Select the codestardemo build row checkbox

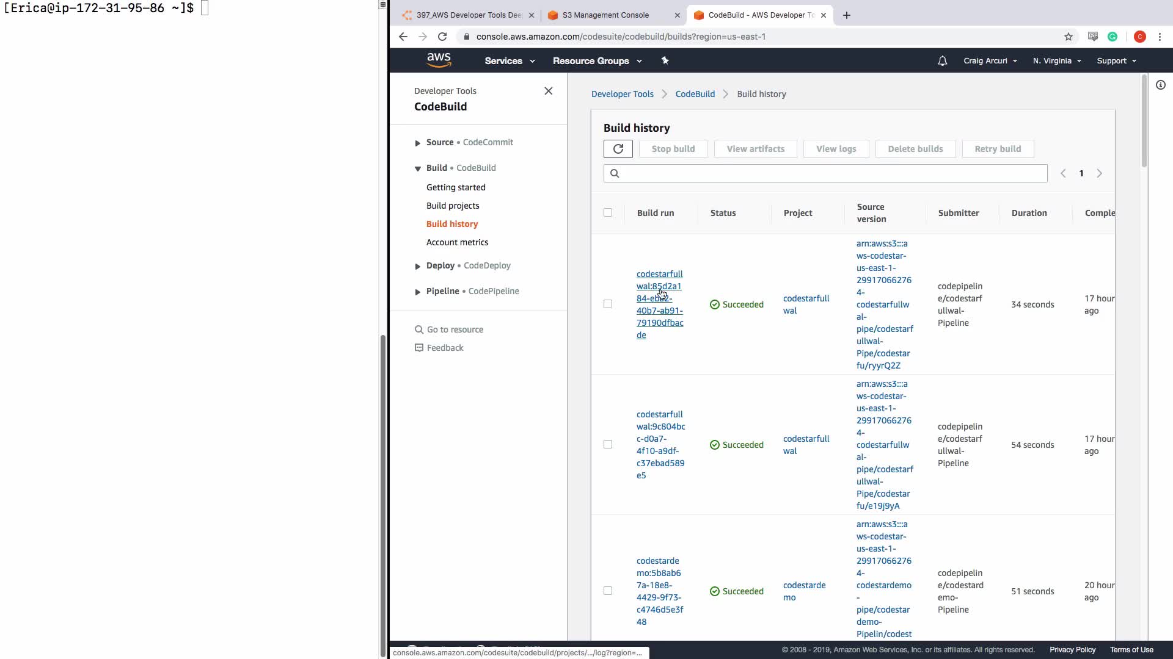click(607, 591)
